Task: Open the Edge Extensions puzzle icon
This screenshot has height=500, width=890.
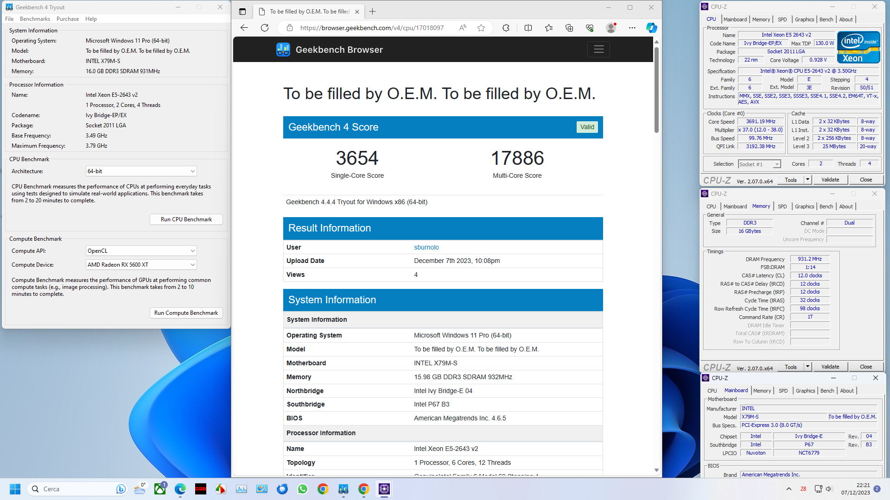Action: click(506, 28)
